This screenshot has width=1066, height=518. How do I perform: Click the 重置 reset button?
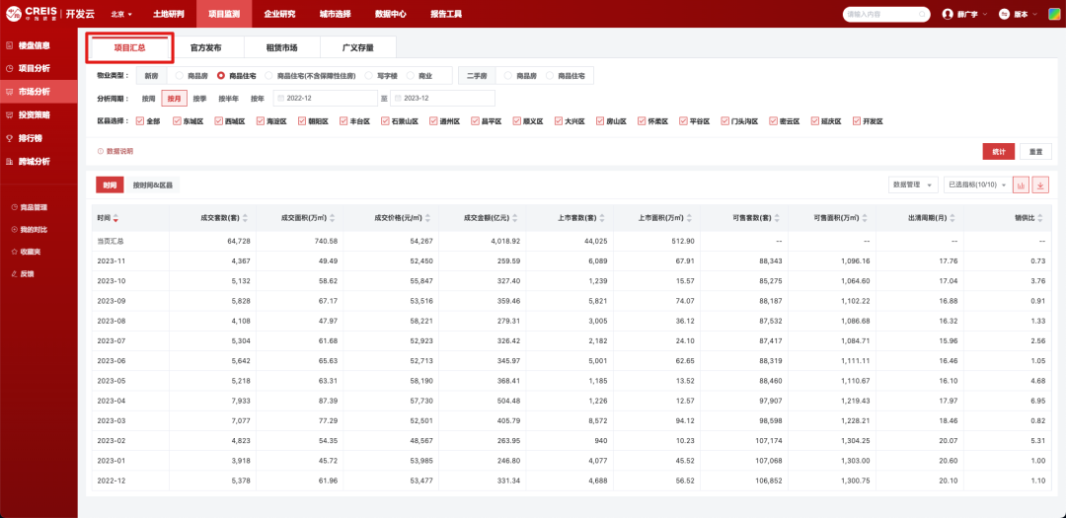pyautogui.click(x=1035, y=152)
